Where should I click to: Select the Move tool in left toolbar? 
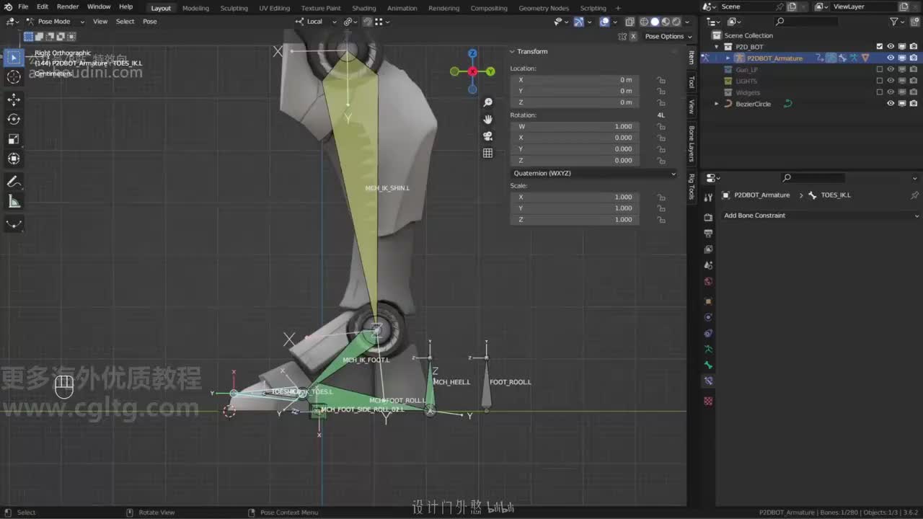click(14, 99)
